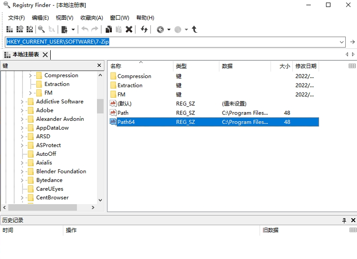Click the local registry toolbar icon
Viewport: 357px width, 259px height.
[9, 29]
